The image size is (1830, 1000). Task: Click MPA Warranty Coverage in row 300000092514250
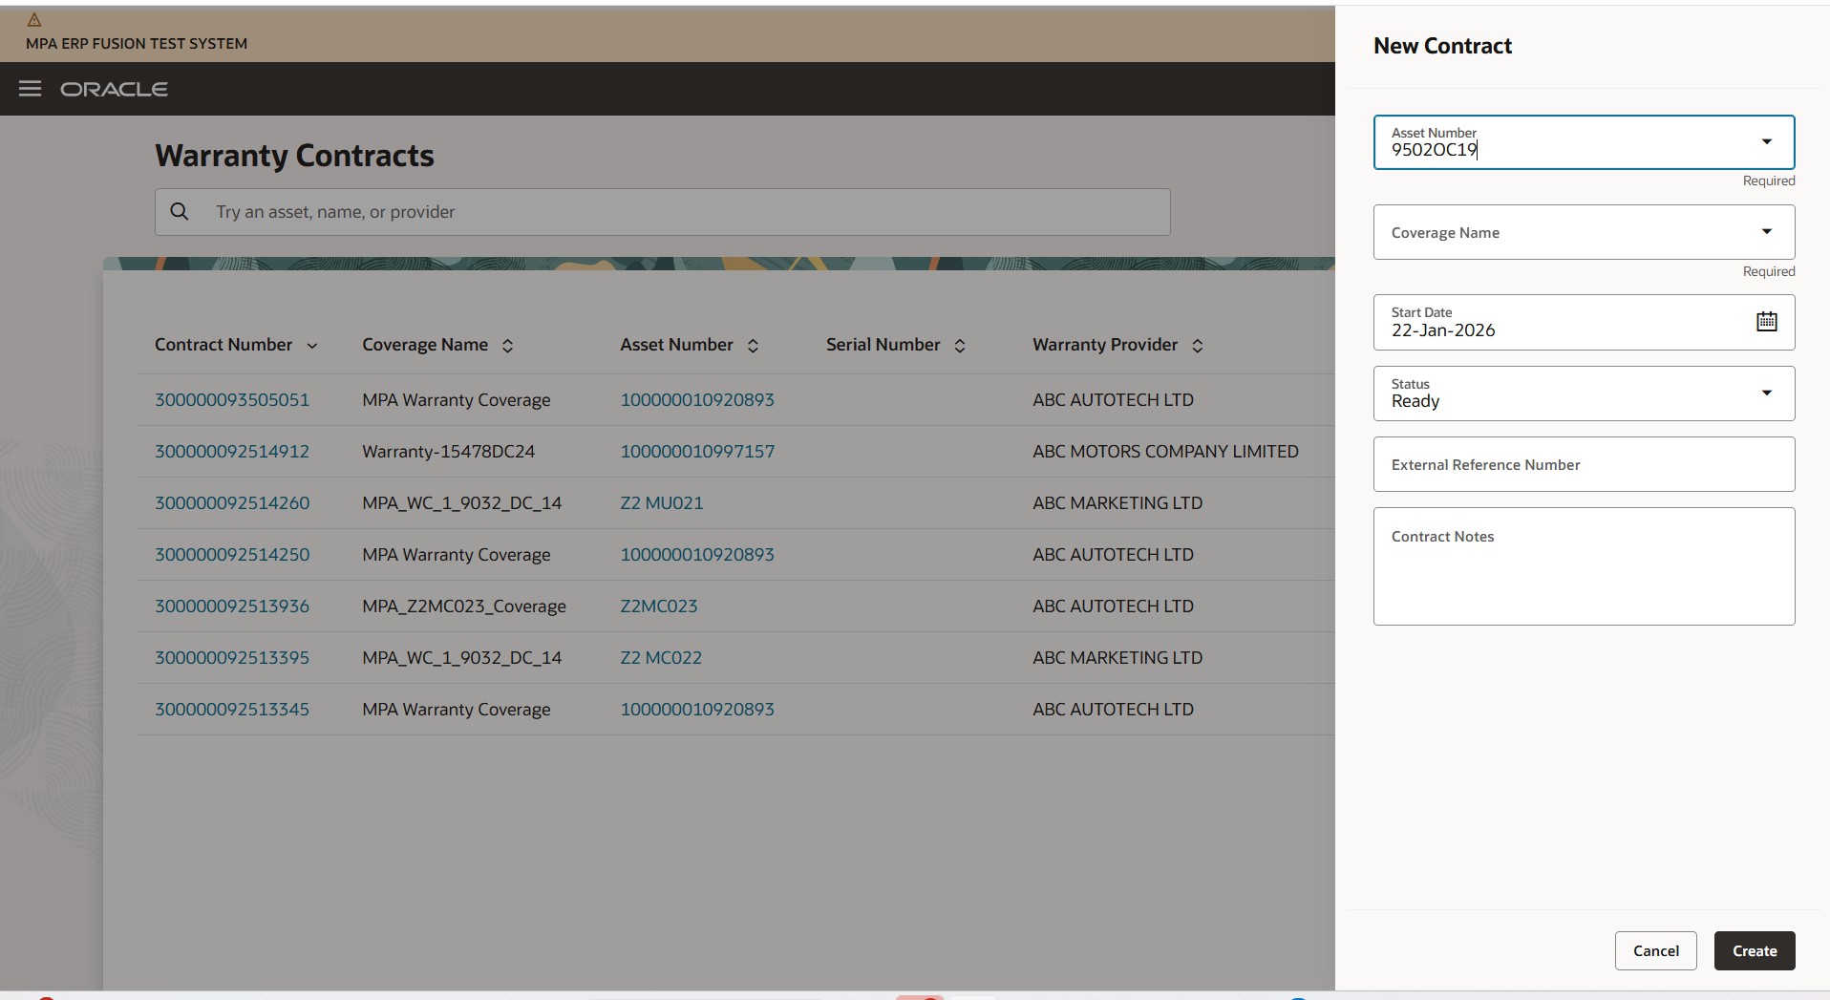pos(457,555)
